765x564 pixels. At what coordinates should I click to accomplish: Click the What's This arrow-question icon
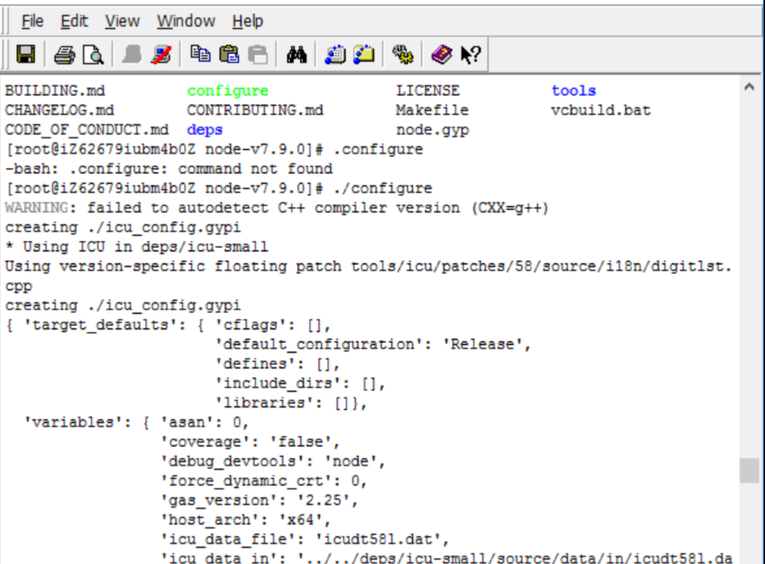point(471,55)
